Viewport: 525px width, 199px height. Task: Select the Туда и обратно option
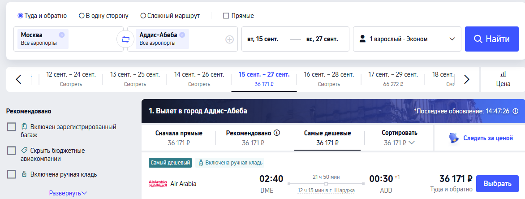20,16
